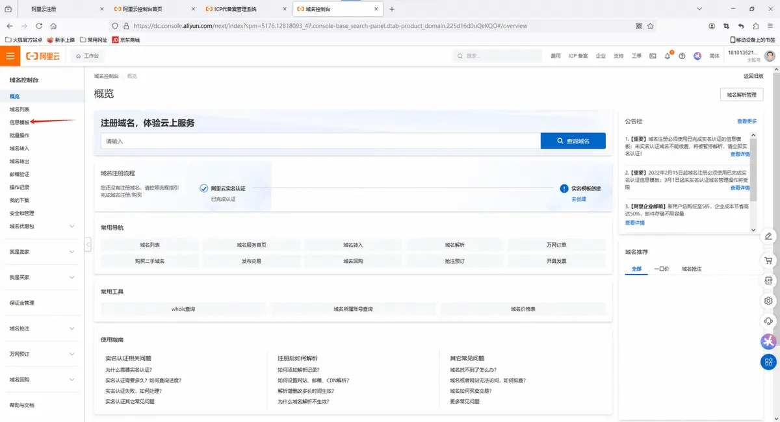Reload the page
This screenshot has height=422, width=780.
39,26
